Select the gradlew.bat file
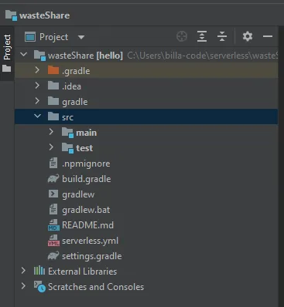The image size is (284, 307). tap(86, 210)
